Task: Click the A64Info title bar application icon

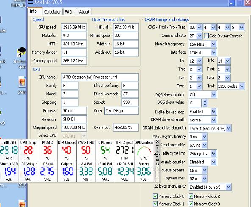Action: coord(30,2)
